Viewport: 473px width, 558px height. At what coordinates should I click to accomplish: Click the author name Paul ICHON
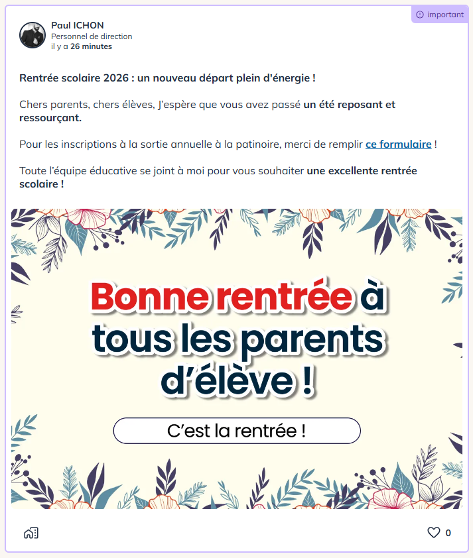77,25
